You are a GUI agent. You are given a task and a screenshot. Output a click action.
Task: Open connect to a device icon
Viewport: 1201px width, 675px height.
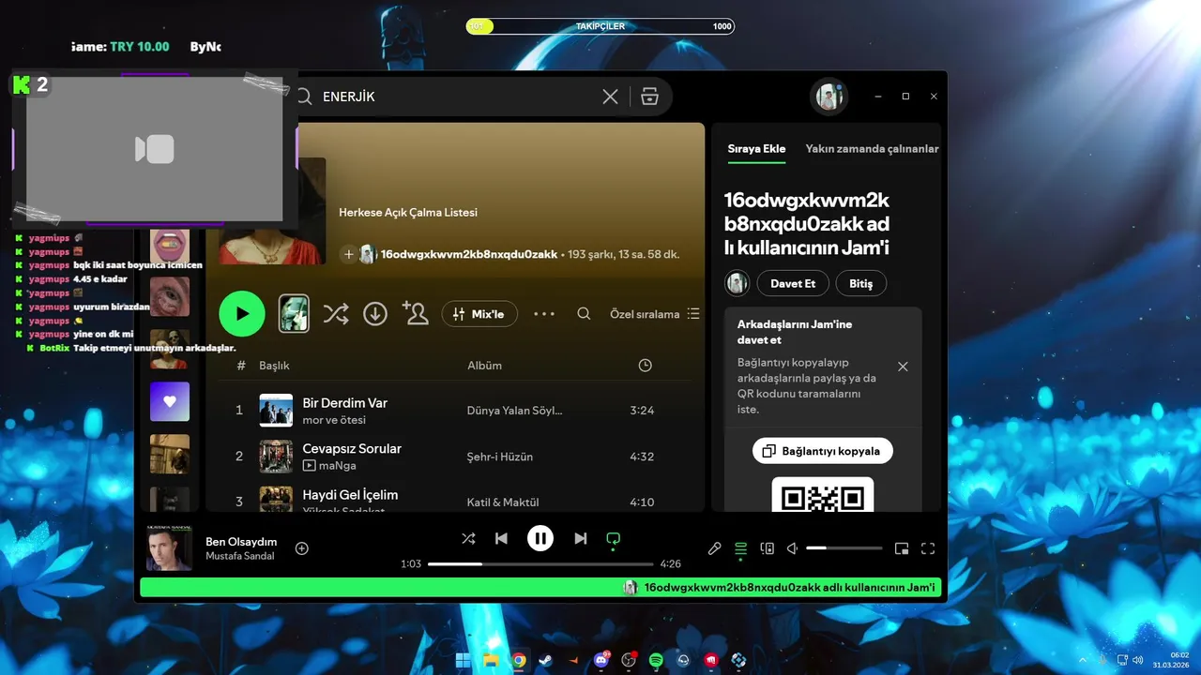click(x=767, y=548)
